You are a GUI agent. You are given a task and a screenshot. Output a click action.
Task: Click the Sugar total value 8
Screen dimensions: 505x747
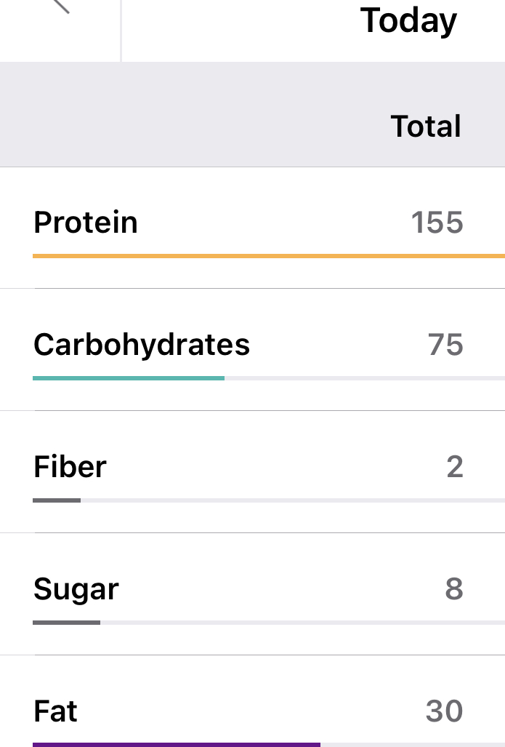coord(454,589)
